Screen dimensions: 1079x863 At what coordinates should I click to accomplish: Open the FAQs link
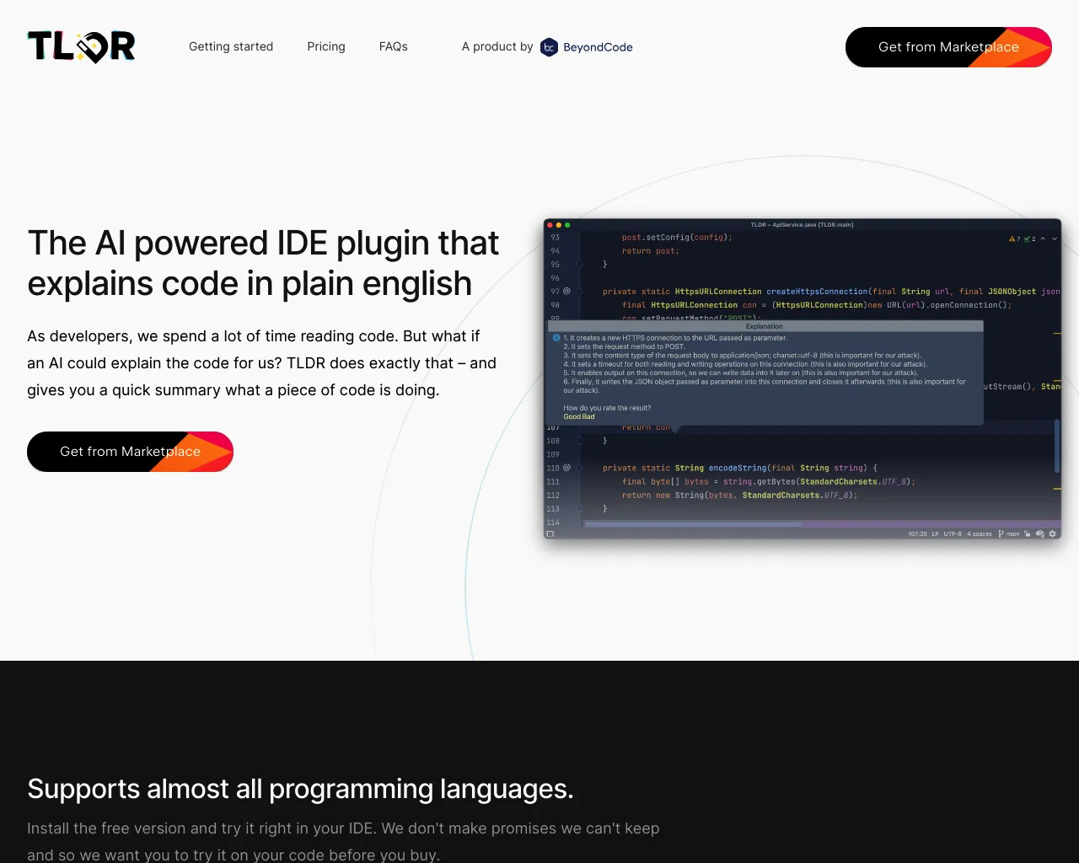[x=394, y=47]
